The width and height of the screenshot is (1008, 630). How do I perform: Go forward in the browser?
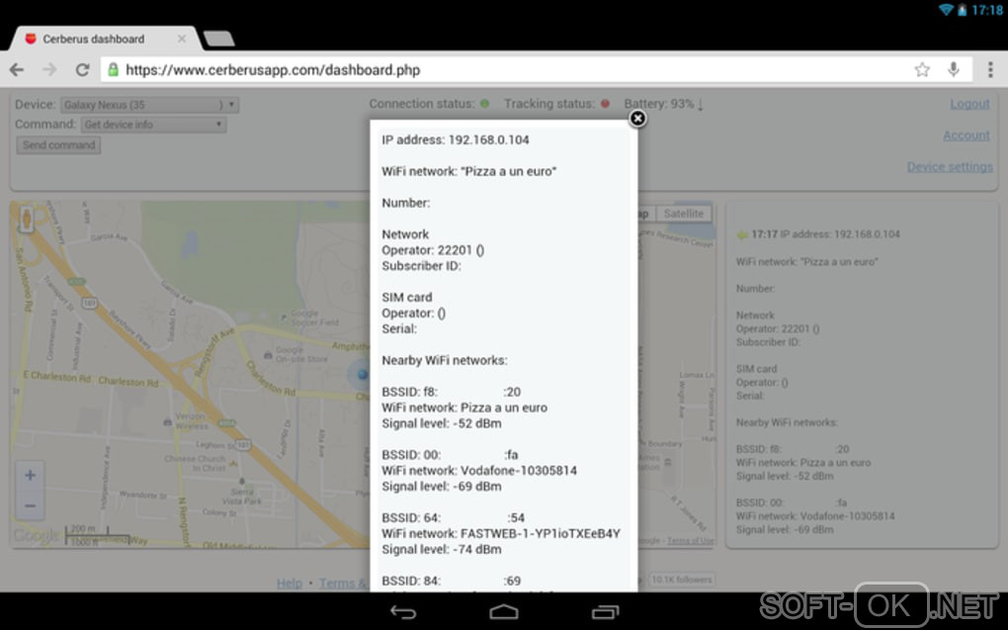[49, 69]
